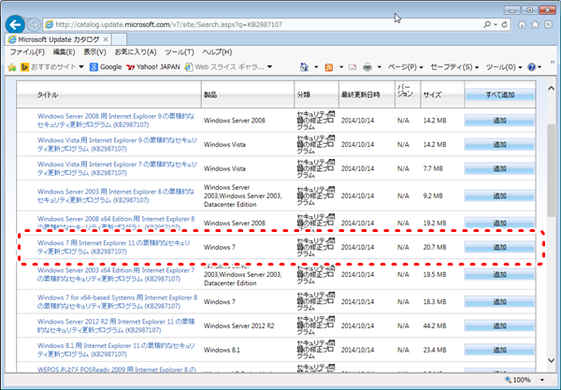Click the vertical scrollbar thumb
The height and width of the screenshot is (390, 561).
tap(552, 170)
